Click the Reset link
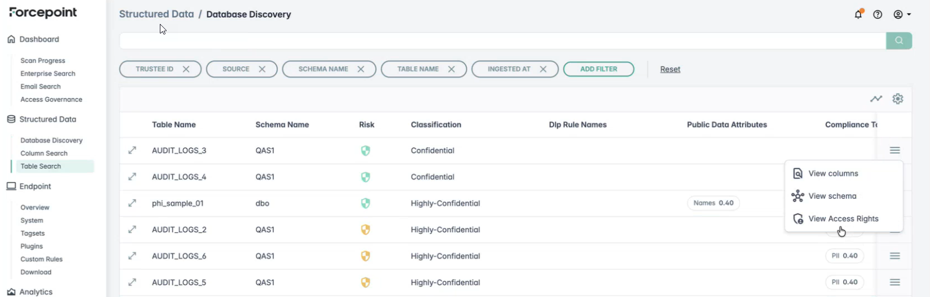This screenshot has width=930, height=297. pos(670,69)
